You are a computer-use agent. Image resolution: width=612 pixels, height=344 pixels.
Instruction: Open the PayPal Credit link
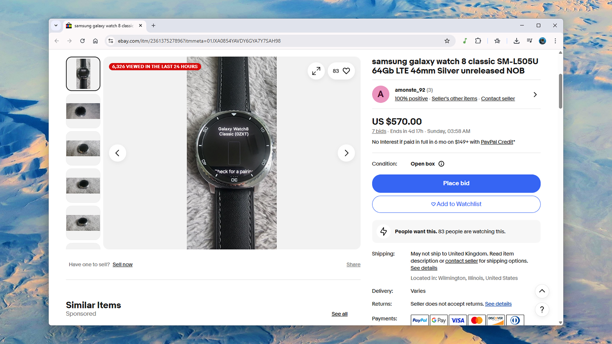click(497, 142)
